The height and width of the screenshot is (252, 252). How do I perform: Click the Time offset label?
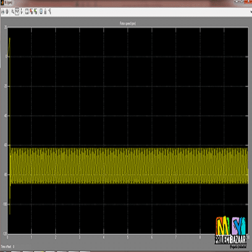pos(7,247)
